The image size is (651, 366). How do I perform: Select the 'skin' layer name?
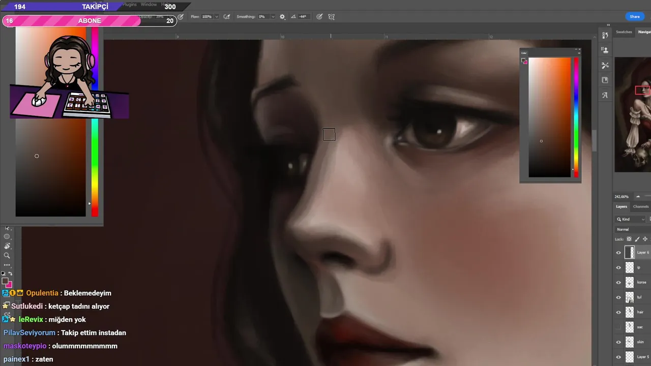click(640, 342)
